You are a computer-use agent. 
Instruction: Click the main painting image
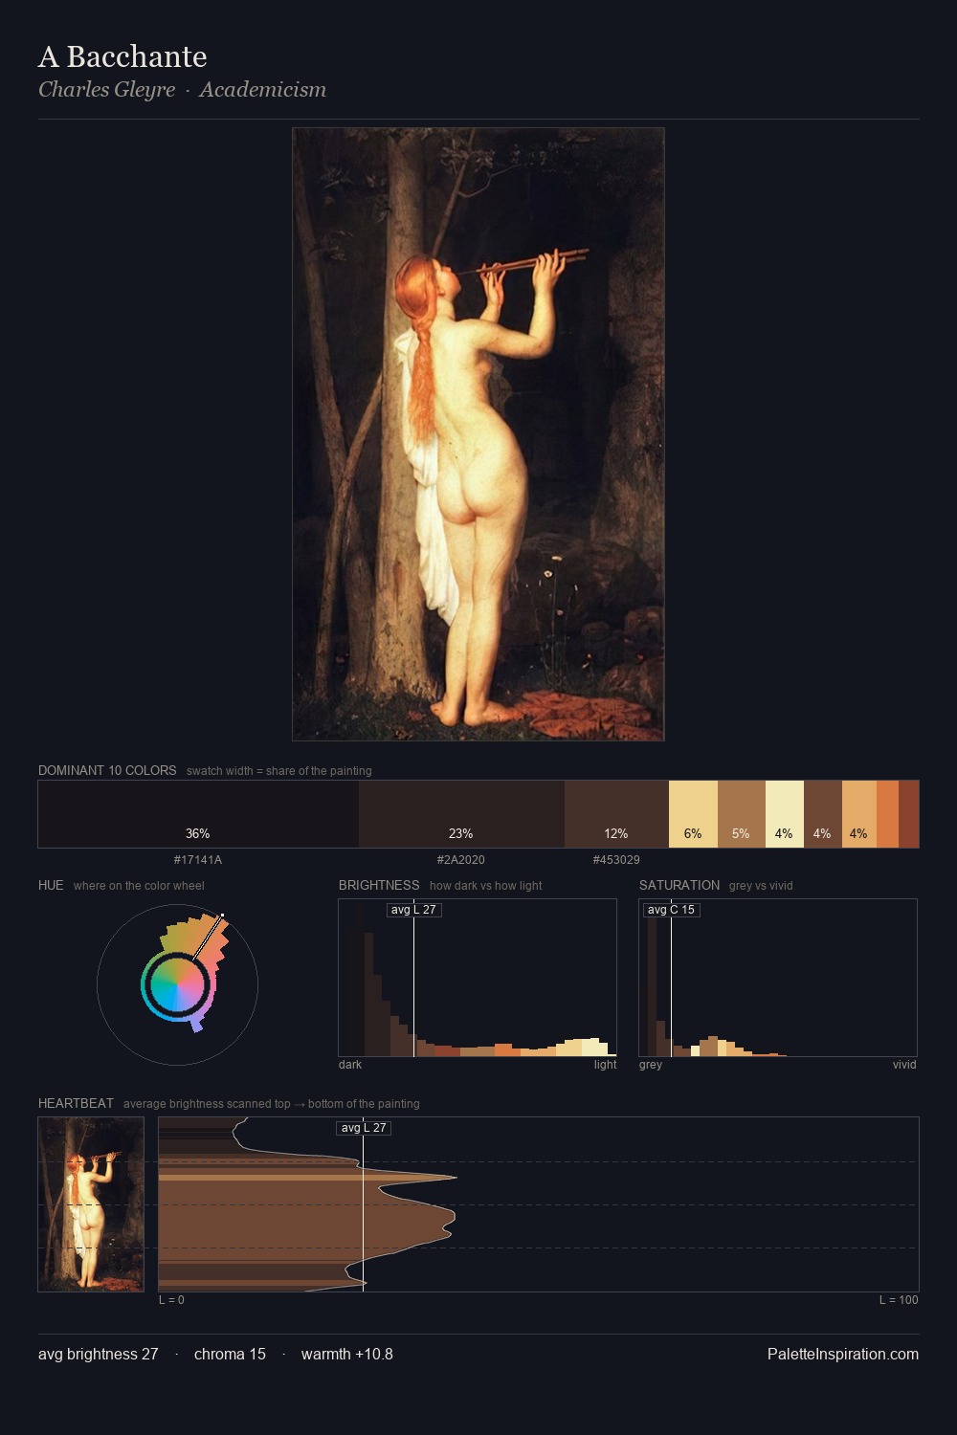(478, 434)
